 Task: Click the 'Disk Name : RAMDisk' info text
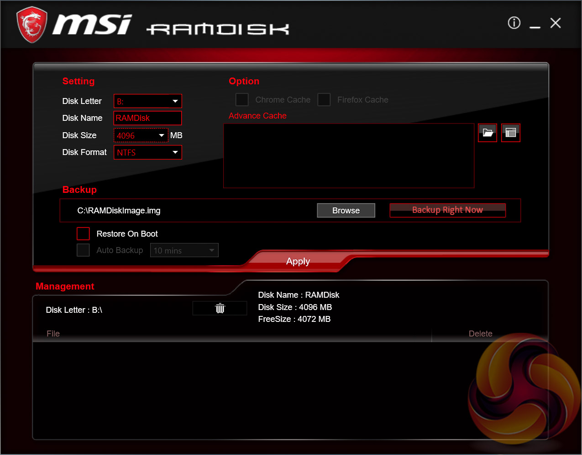[x=299, y=295]
